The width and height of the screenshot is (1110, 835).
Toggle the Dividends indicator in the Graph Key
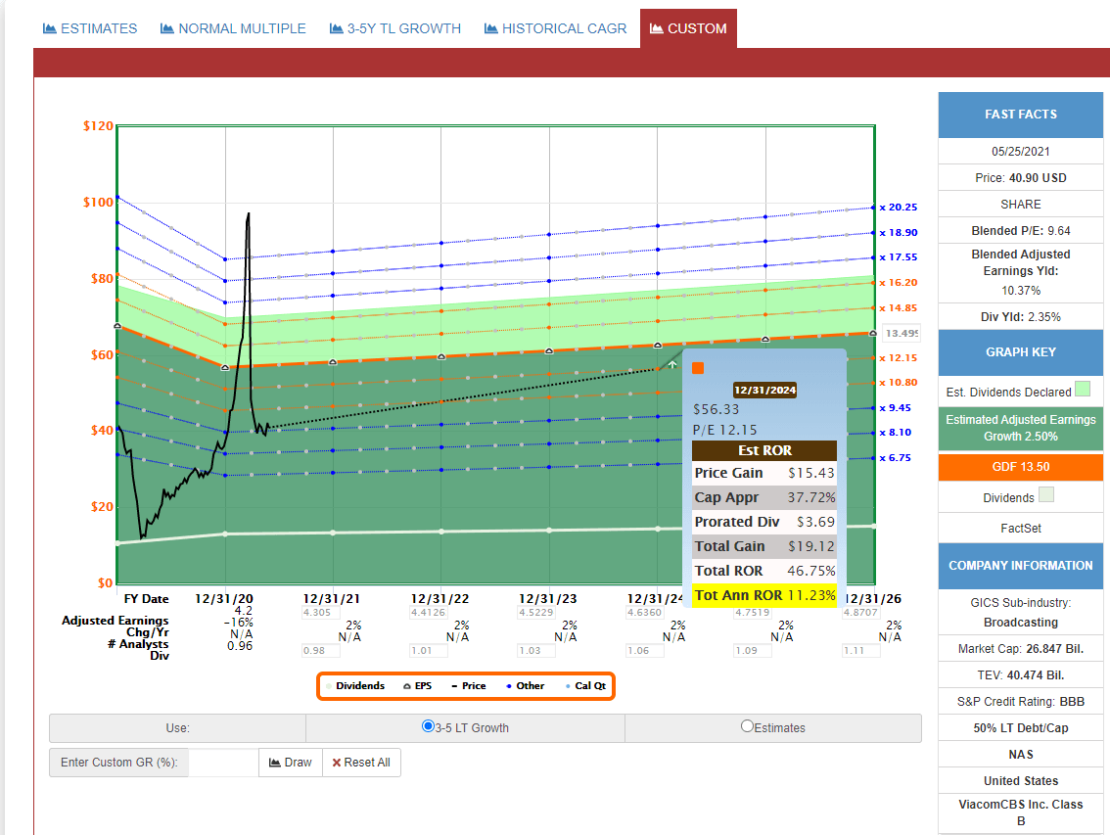(x=1046, y=495)
